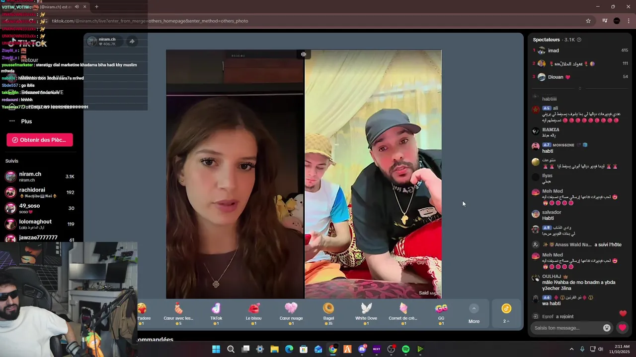The height and width of the screenshot is (357, 636).
Task: Open Spectateurs help question-mark icon
Action: (579, 40)
